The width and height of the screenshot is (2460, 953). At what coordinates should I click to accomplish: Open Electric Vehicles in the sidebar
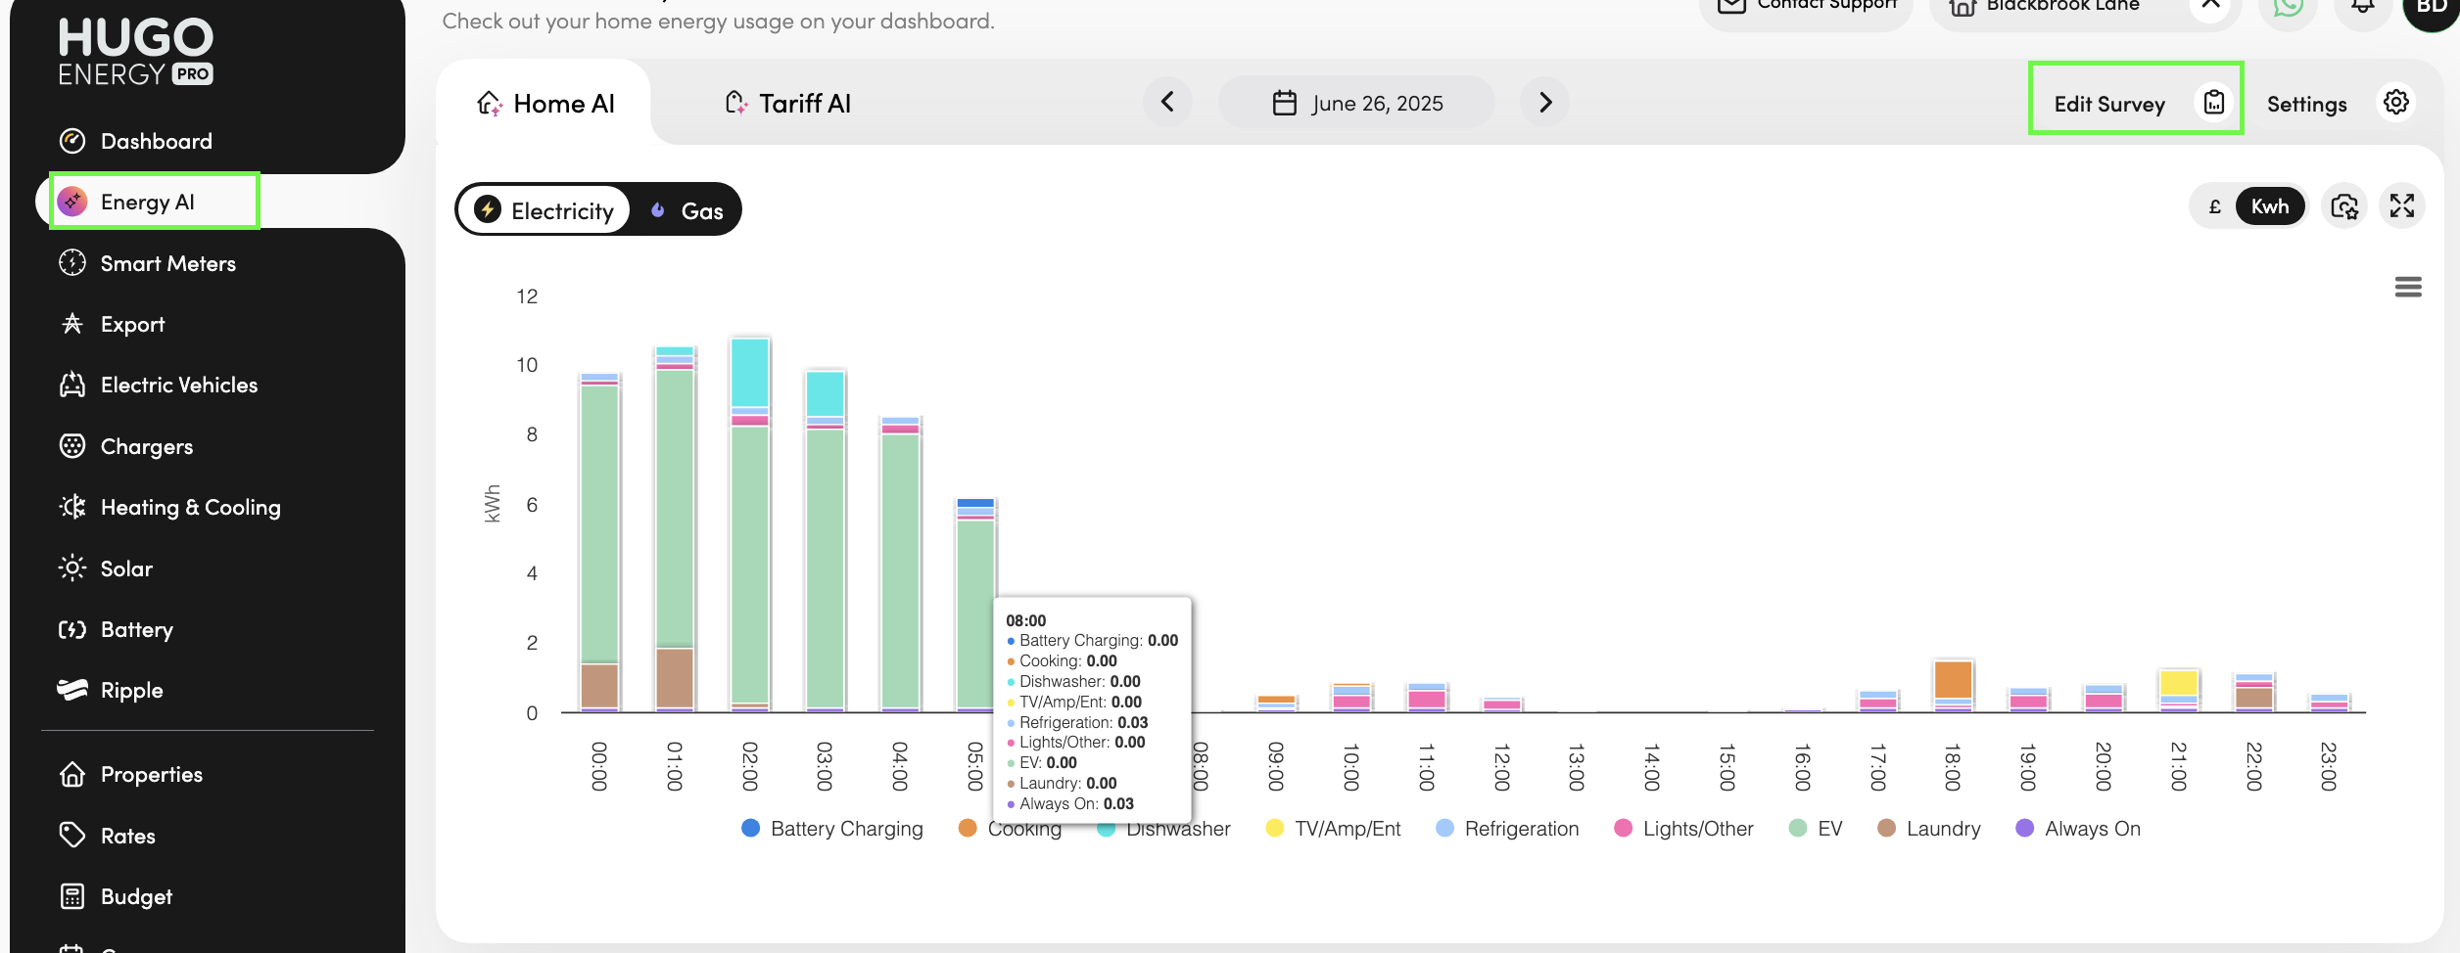coord(178,385)
